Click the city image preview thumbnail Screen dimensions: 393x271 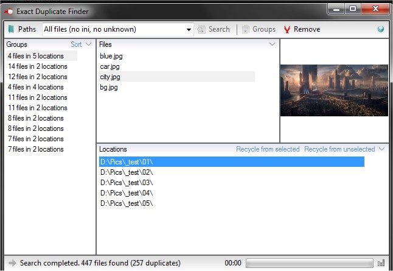click(334, 90)
